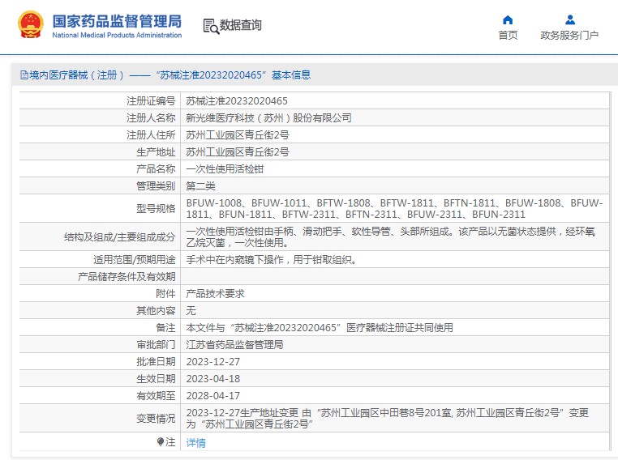The width and height of the screenshot is (618, 460).
Task: Click the 注册证编号 row label
Action: [x=151, y=101]
